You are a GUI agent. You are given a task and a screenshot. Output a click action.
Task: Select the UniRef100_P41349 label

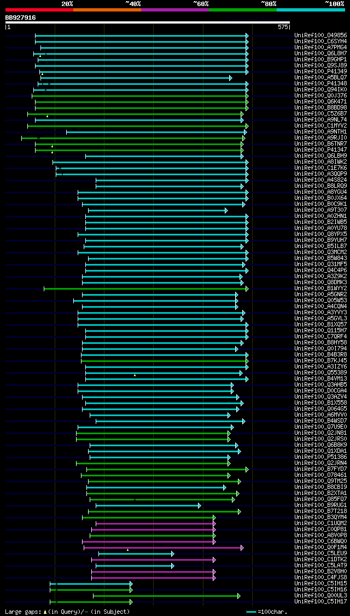pos(320,72)
